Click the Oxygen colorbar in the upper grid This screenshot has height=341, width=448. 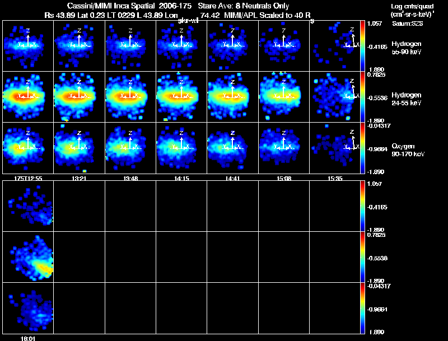click(363, 148)
